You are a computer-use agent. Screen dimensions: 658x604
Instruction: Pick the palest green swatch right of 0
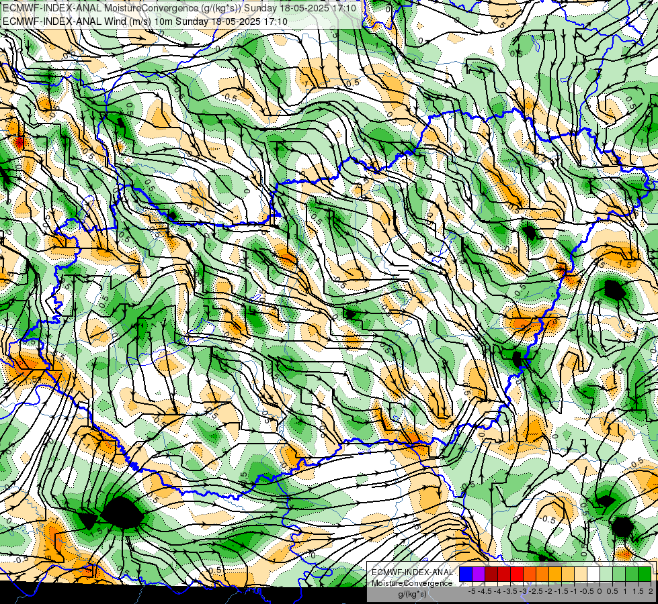tap(606, 574)
